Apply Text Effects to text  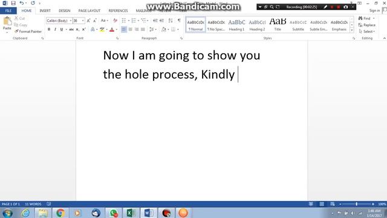(93, 30)
